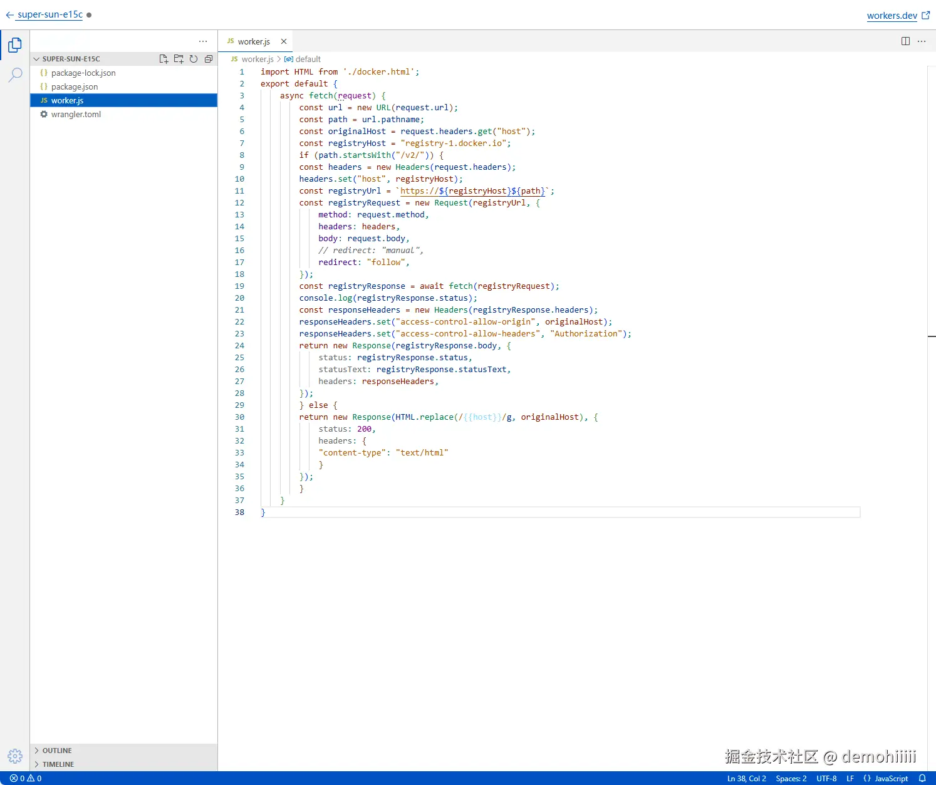Open notifications bell in status bar
Screen dimensions: 936x785
coord(922,778)
